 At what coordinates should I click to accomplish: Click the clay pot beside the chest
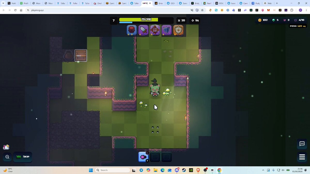(68, 55)
